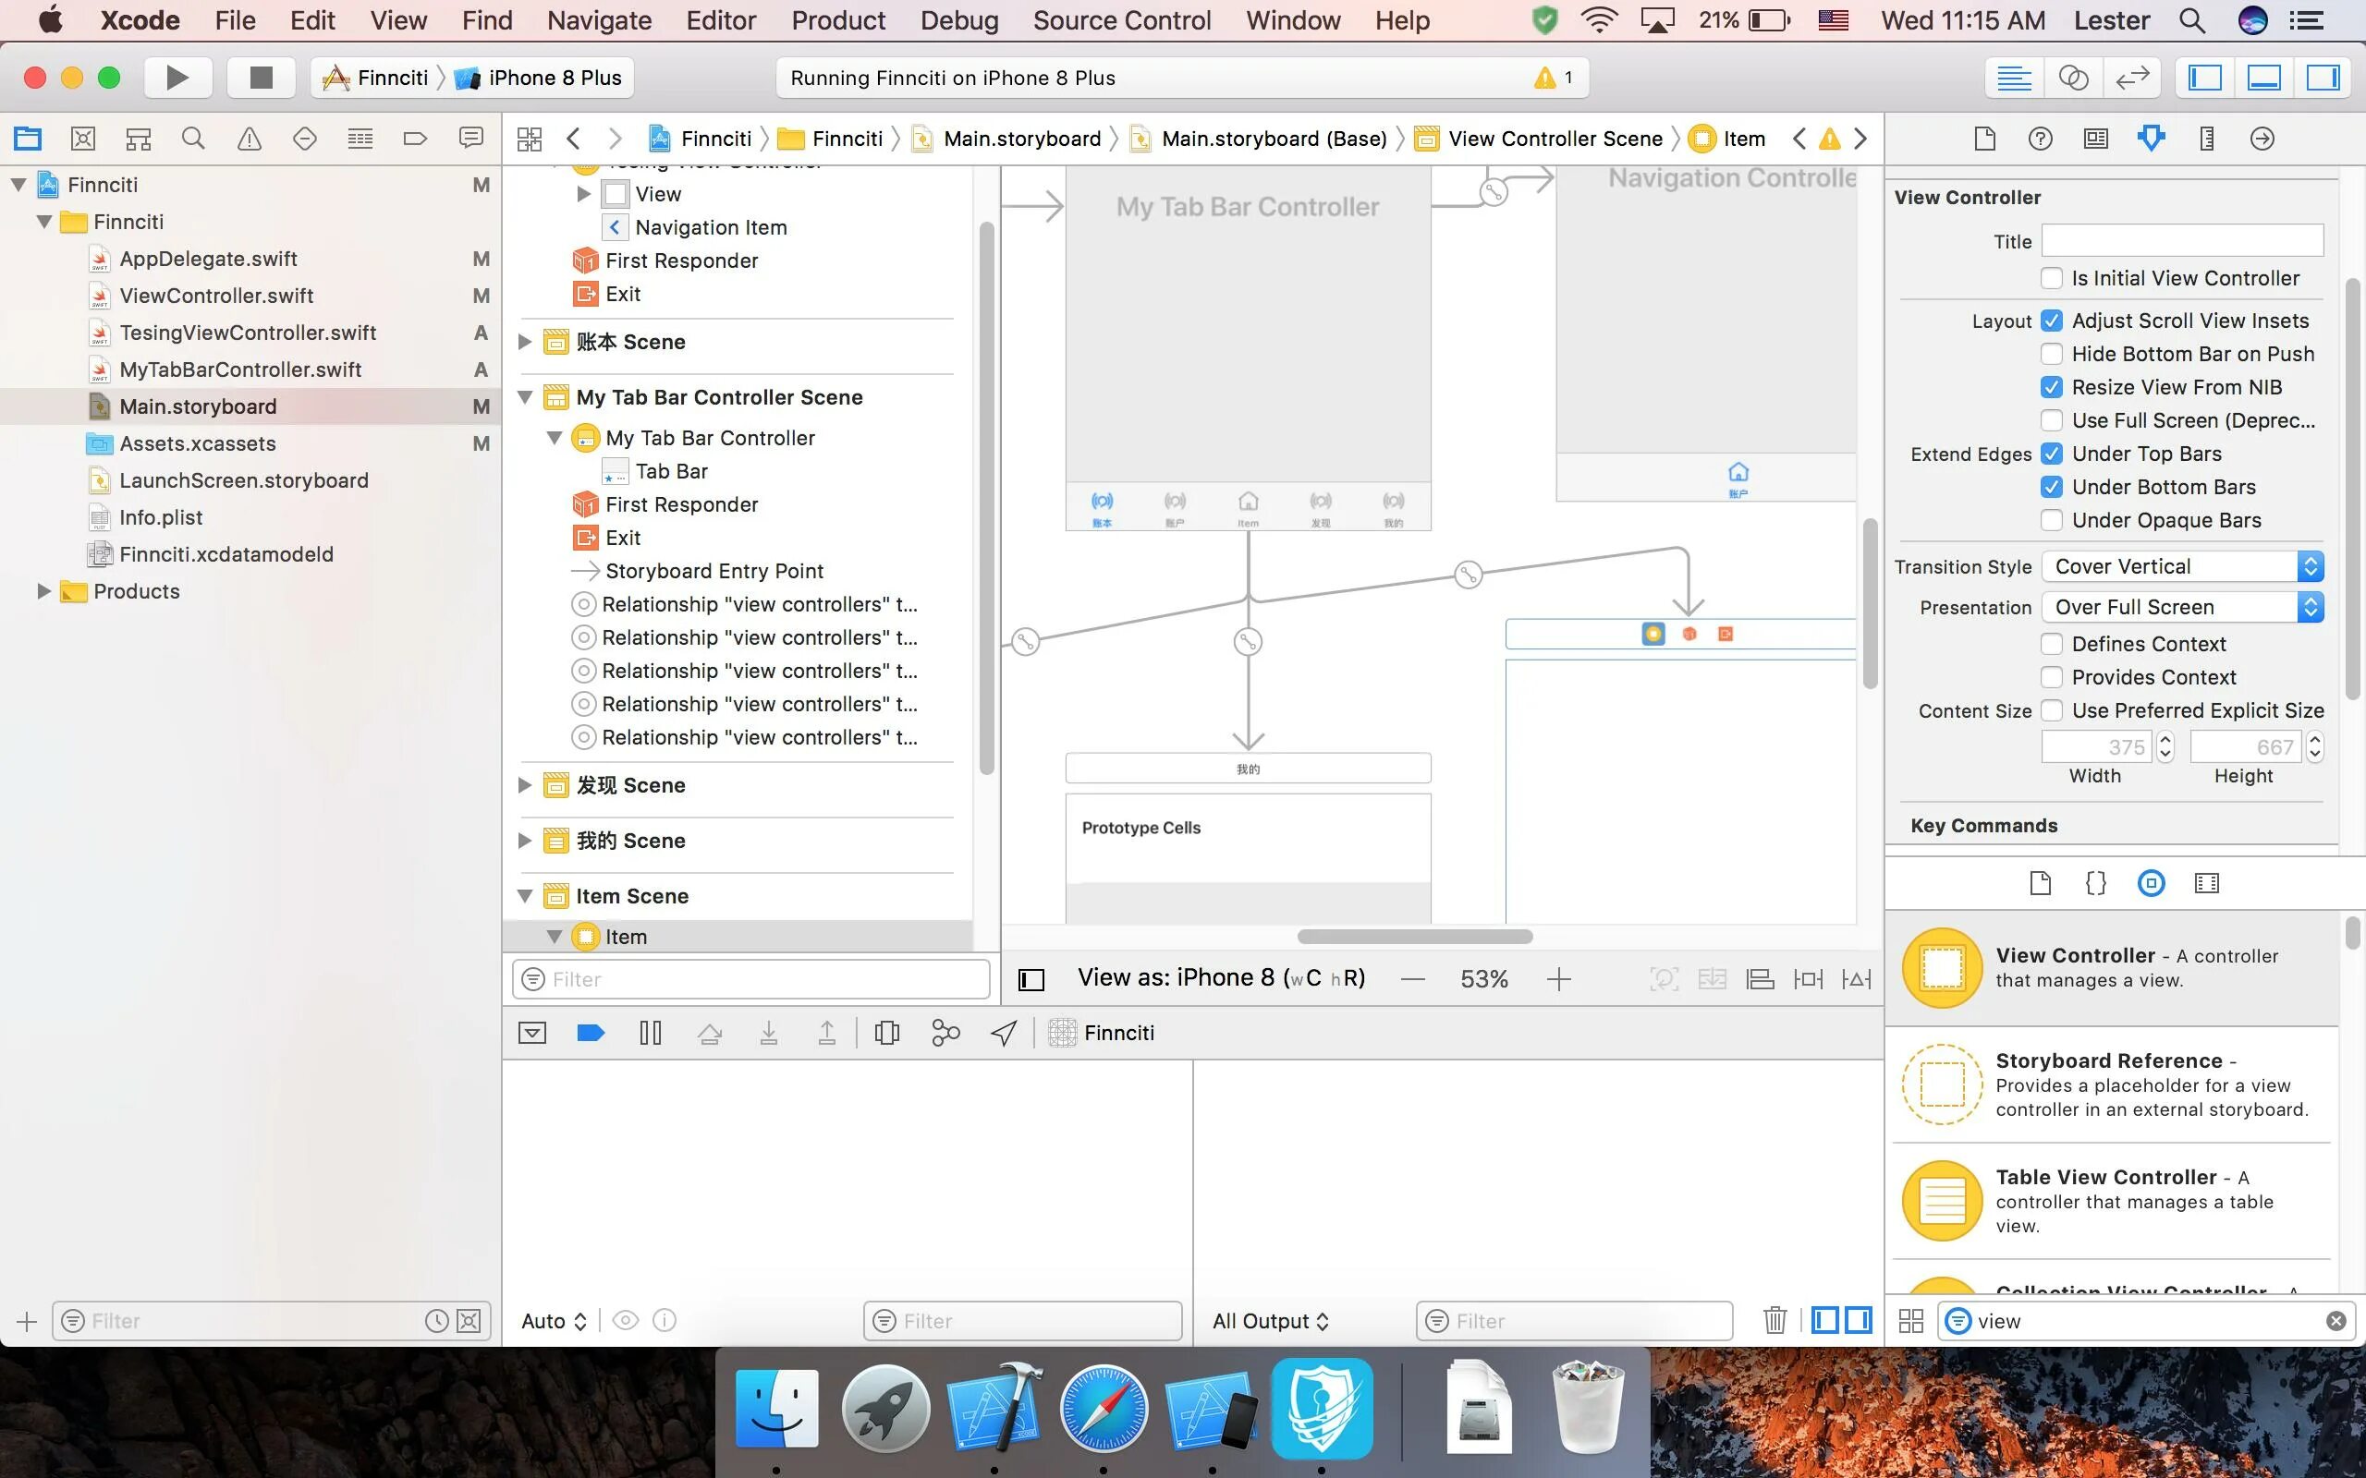Click the Navigator panel toggle icon
The width and height of the screenshot is (2366, 1478).
2208,77
